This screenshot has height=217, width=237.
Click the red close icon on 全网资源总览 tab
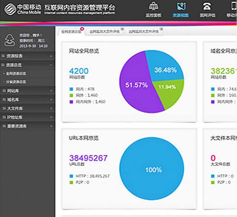pyautogui.click(x=82, y=29)
